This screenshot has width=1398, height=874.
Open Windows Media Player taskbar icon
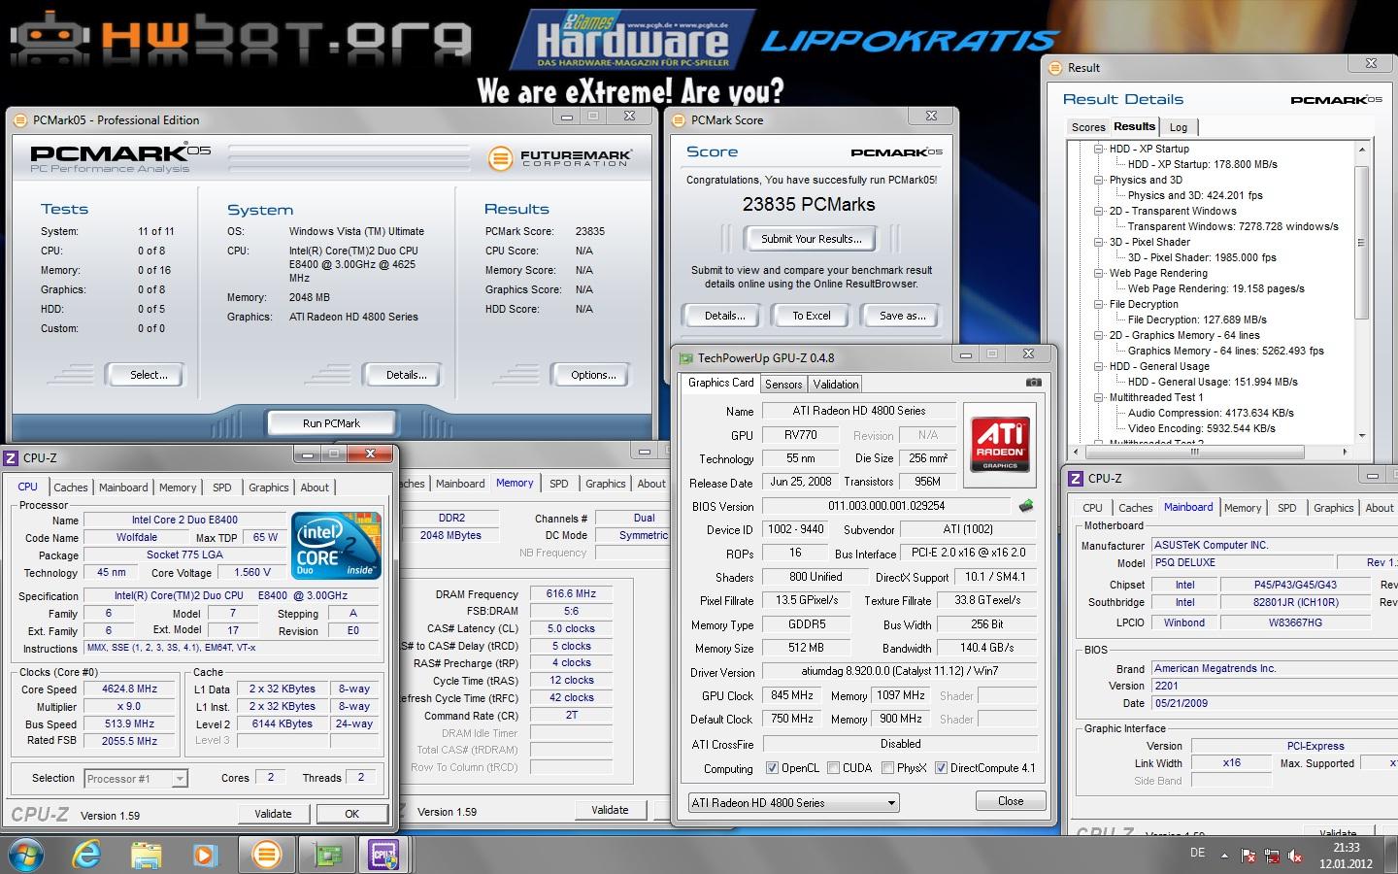(x=204, y=855)
